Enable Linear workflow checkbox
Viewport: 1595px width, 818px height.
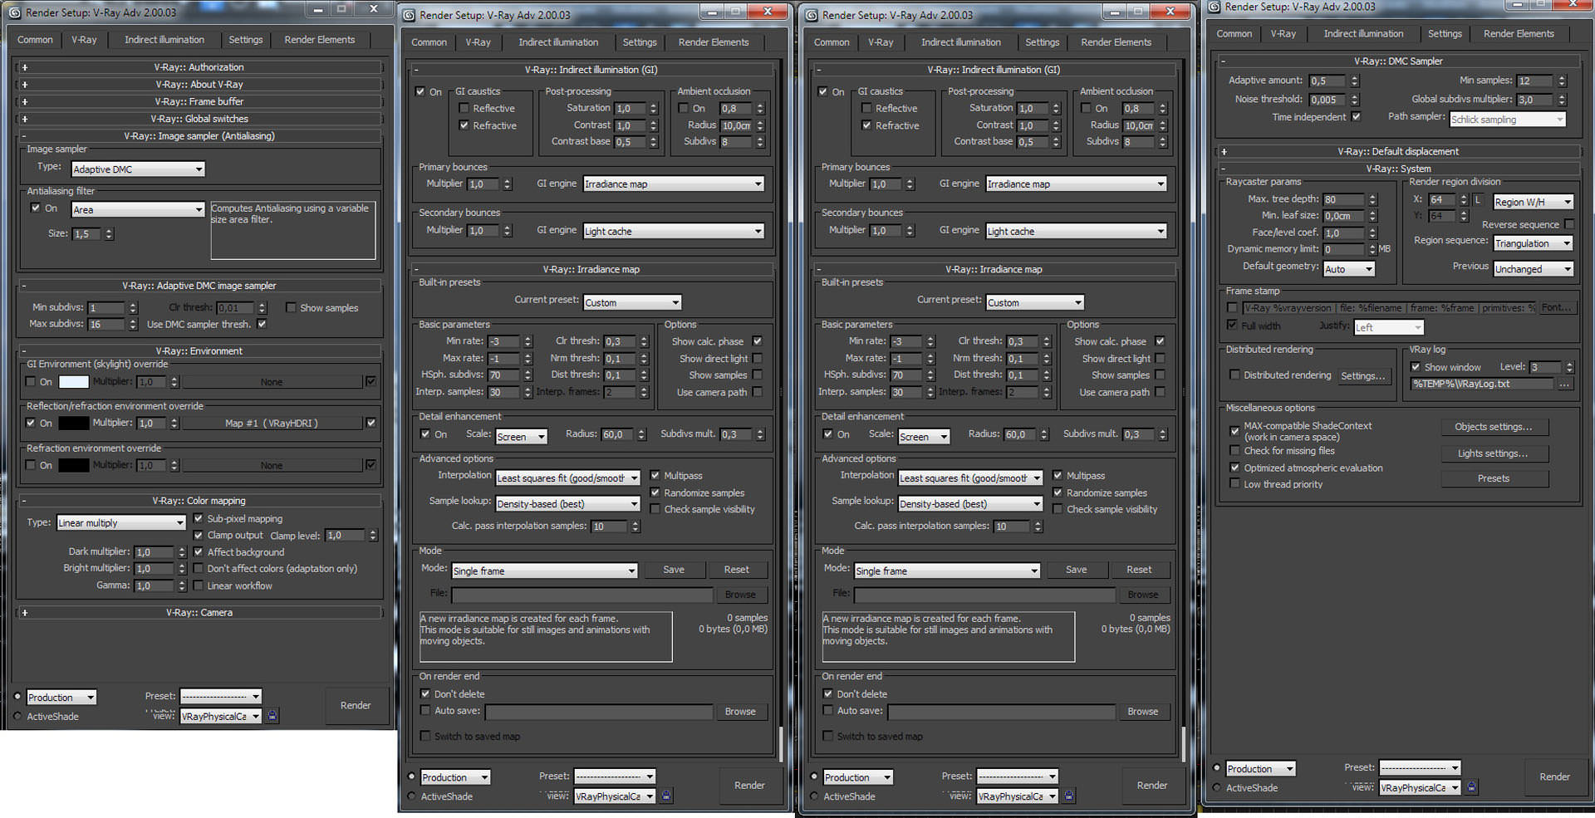pyautogui.click(x=199, y=585)
